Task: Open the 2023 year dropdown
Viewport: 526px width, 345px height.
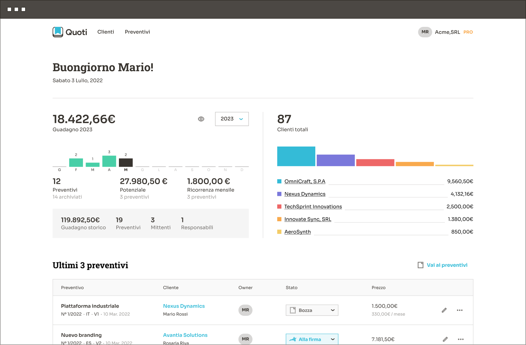Action: pos(232,119)
